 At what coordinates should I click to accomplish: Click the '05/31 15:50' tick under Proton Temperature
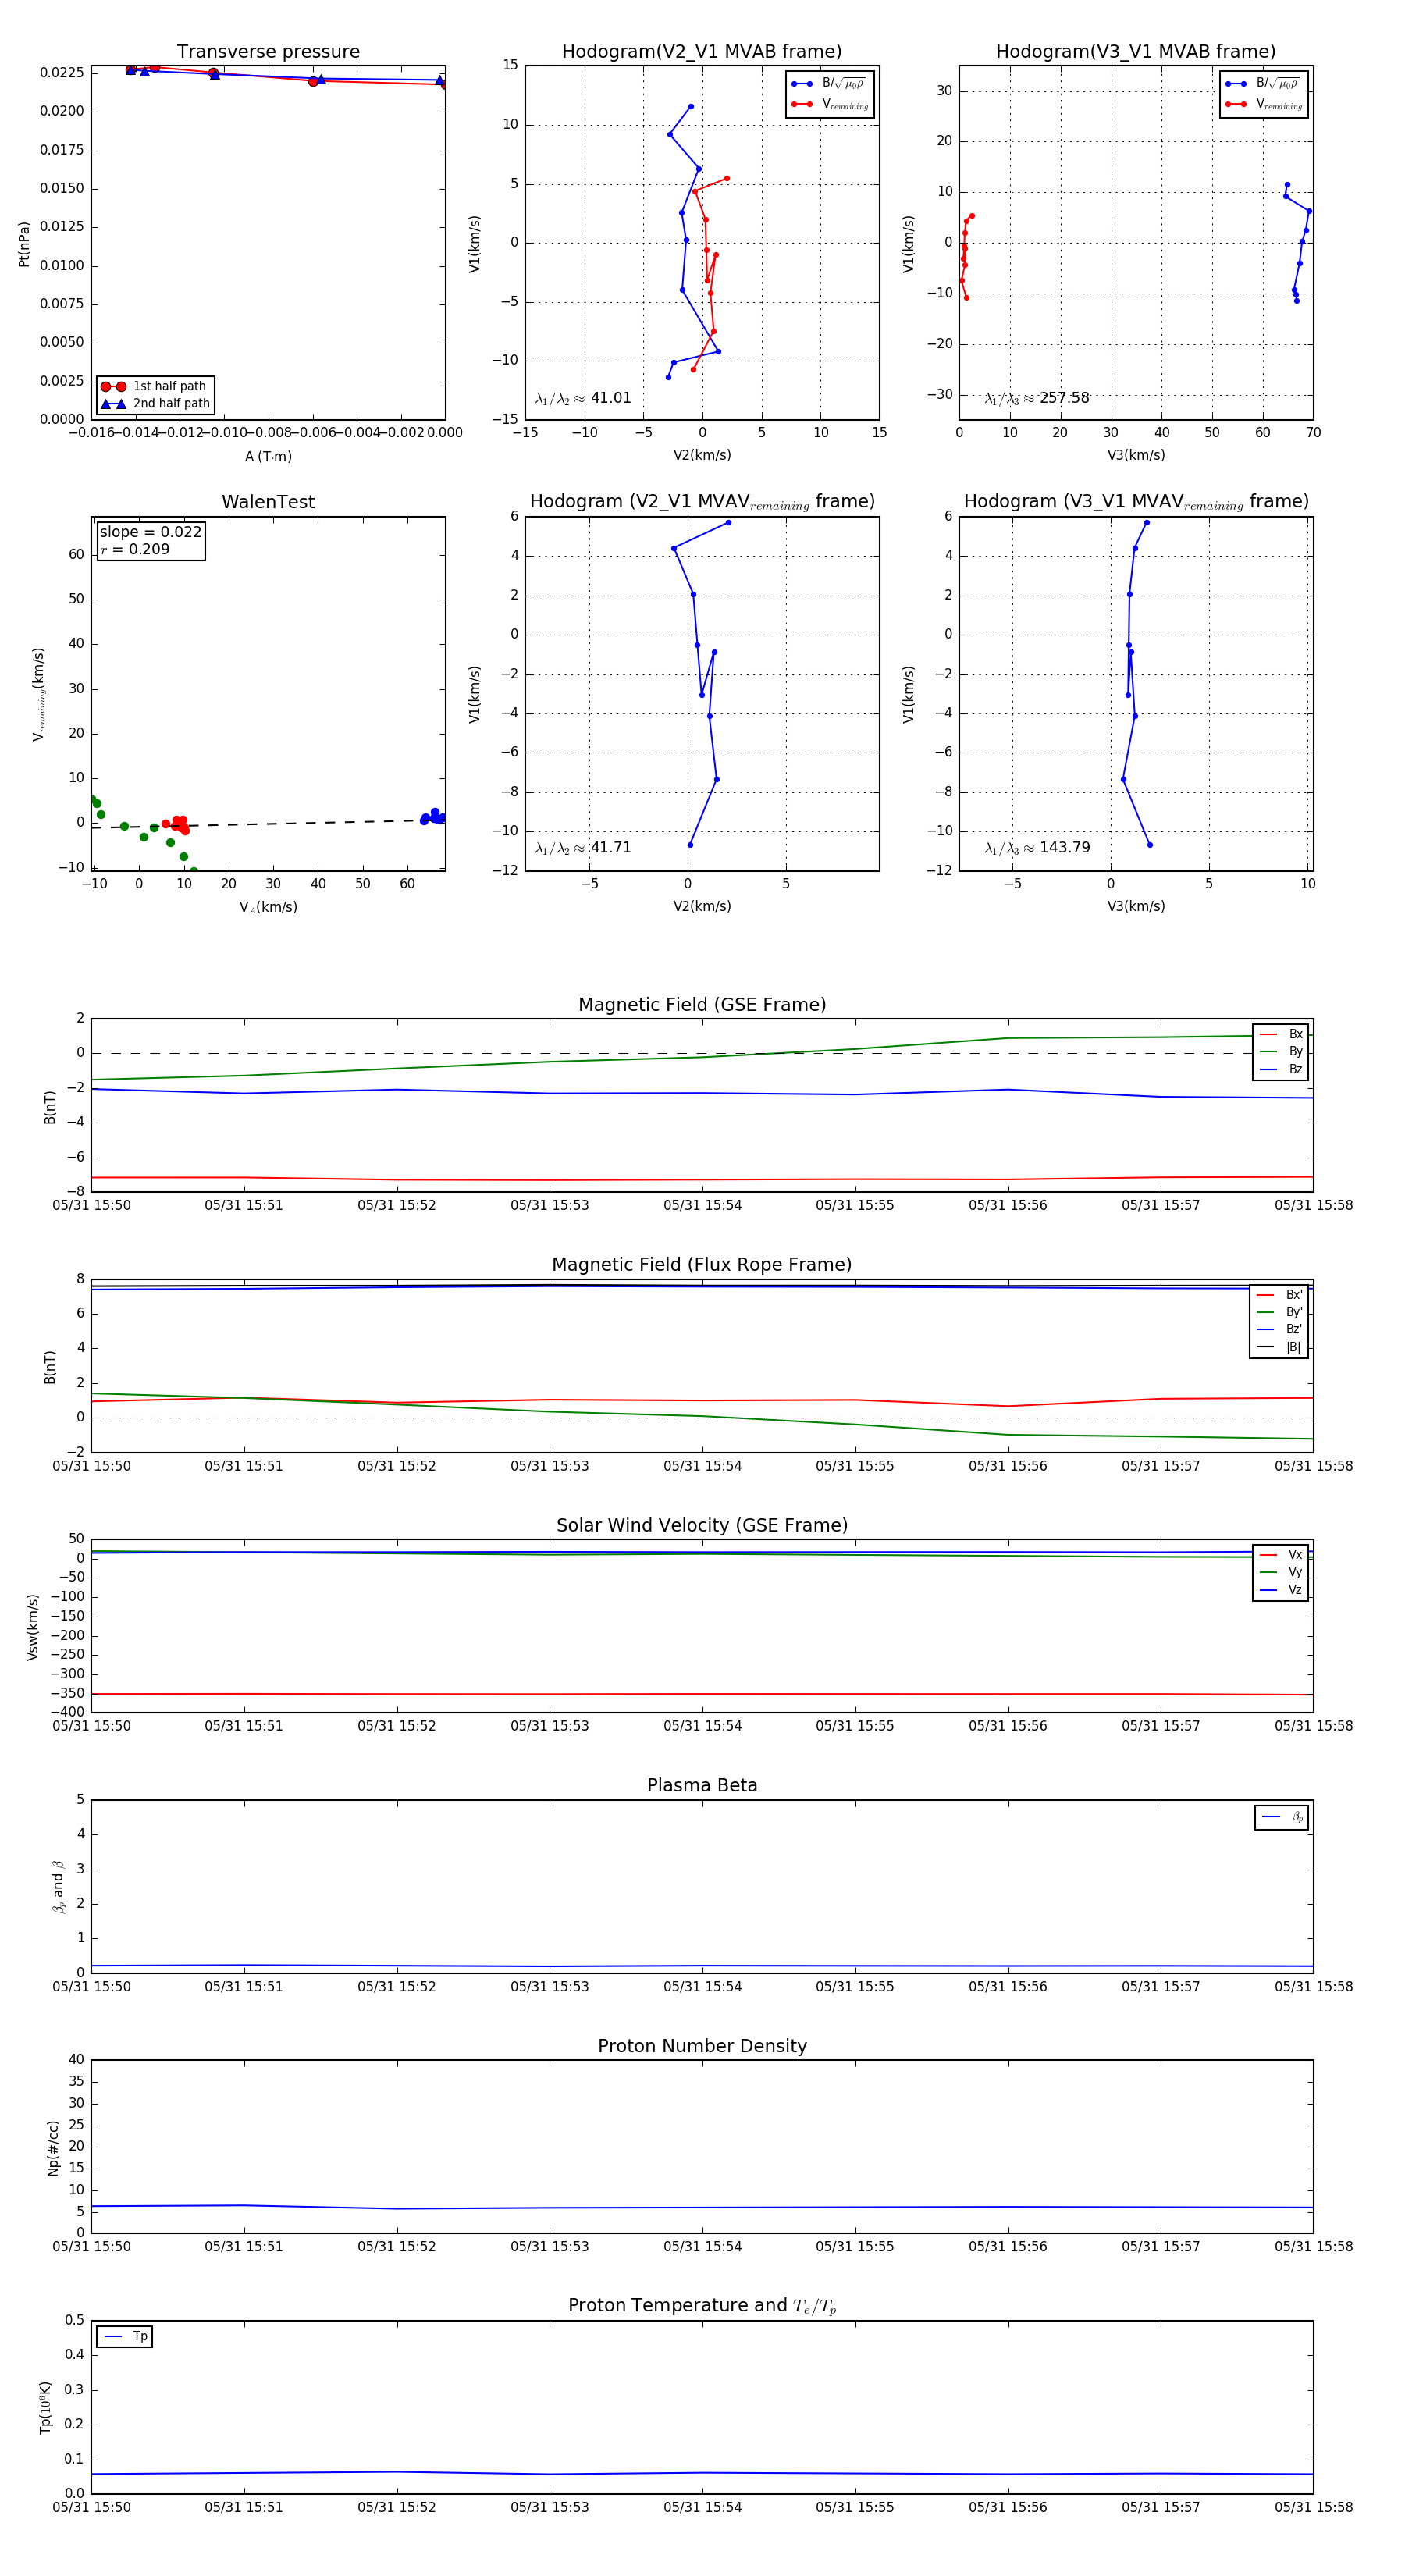[x=91, y=2507]
